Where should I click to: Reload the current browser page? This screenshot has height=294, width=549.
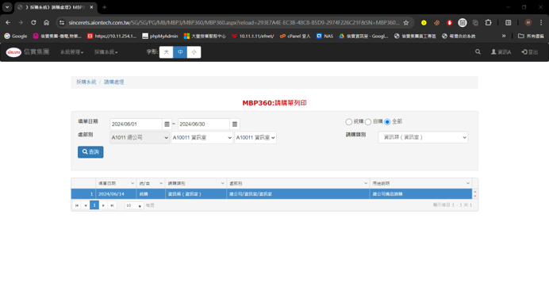(33, 23)
